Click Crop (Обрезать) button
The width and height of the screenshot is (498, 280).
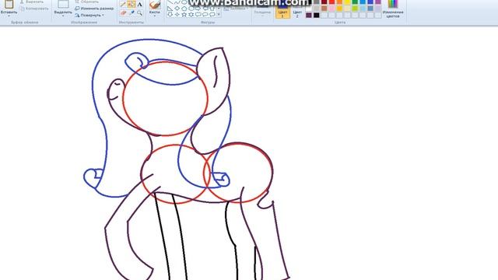86,2
